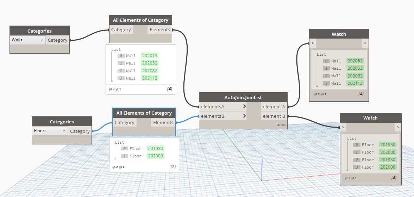Click wall element ID 202112 in the top Watch node
Screen dimensions: 414x197
click(x=355, y=83)
